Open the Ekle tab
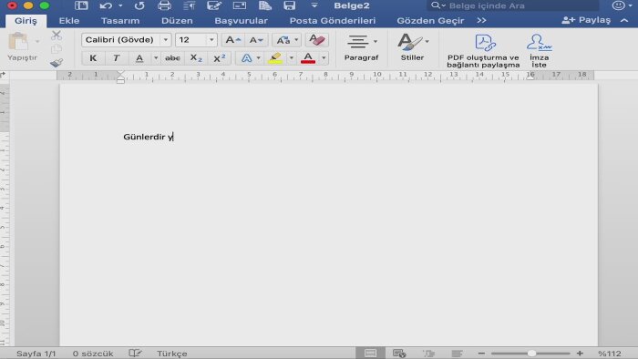Image resolution: width=638 pixels, height=359 pixels. pyautogui.click(x=68, y=21)
